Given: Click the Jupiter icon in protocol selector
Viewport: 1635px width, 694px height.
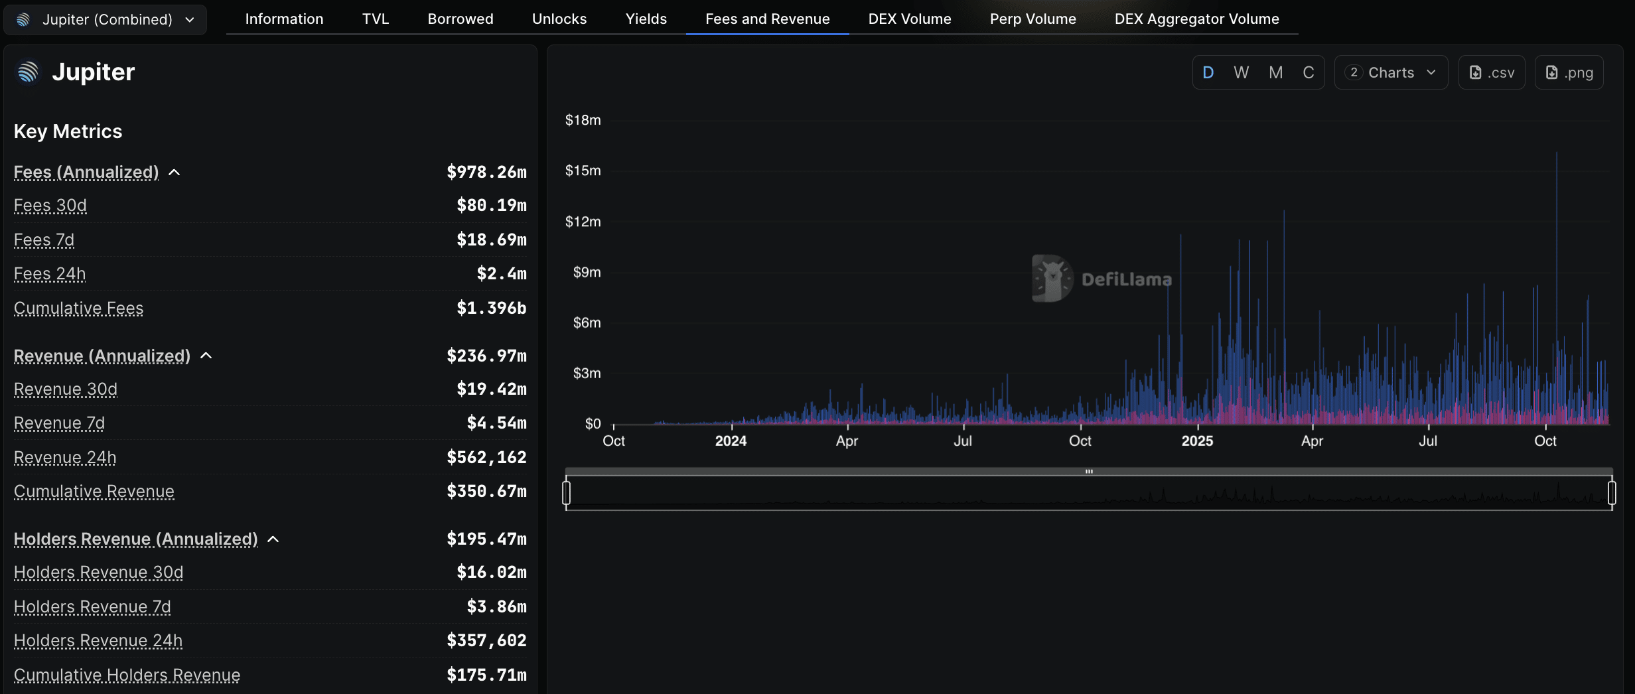Looking at the screenshot, I should 23,20.
